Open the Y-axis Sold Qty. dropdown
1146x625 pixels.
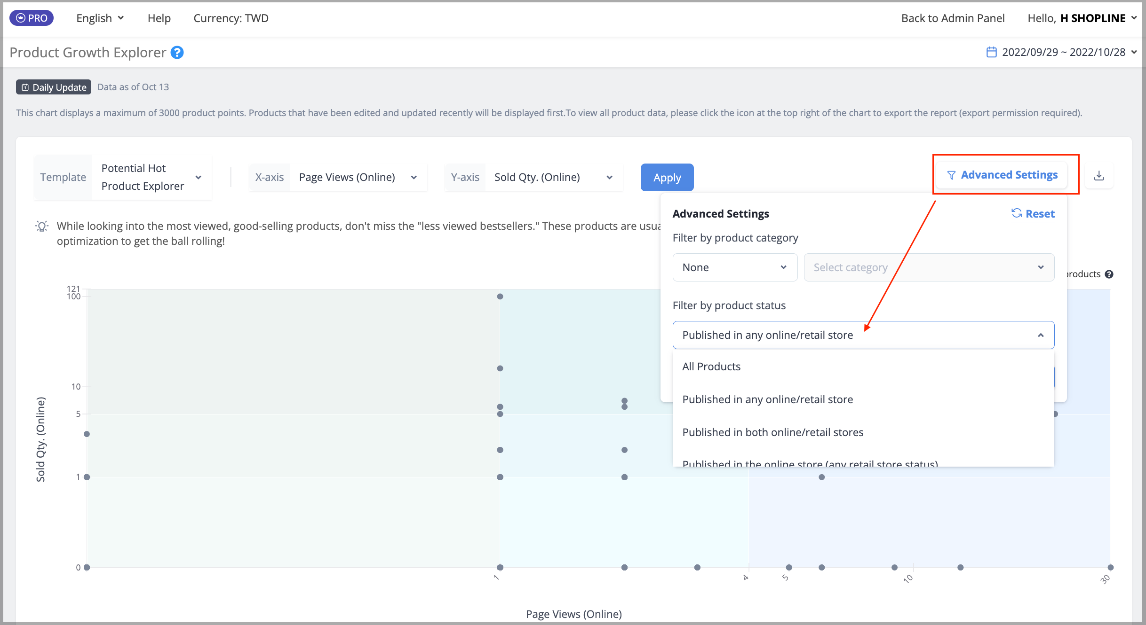point(533,177)
